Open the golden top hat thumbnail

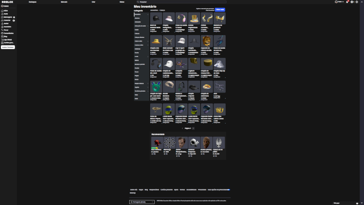click(194, 18)
